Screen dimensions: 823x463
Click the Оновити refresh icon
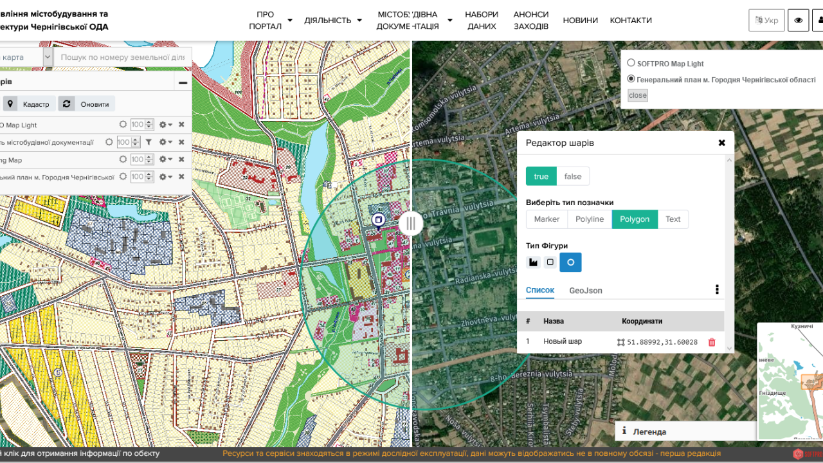66,104
